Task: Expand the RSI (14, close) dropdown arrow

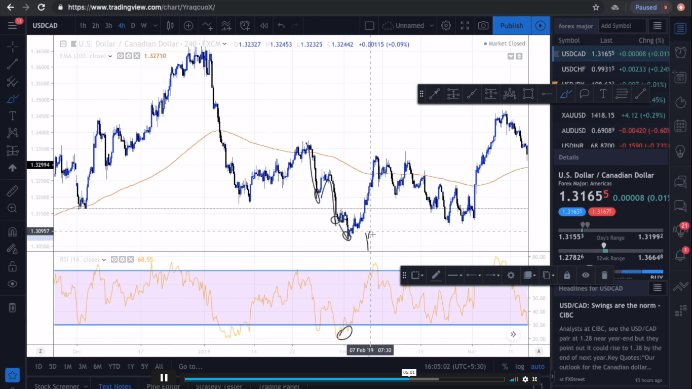Action: (104, 259)
